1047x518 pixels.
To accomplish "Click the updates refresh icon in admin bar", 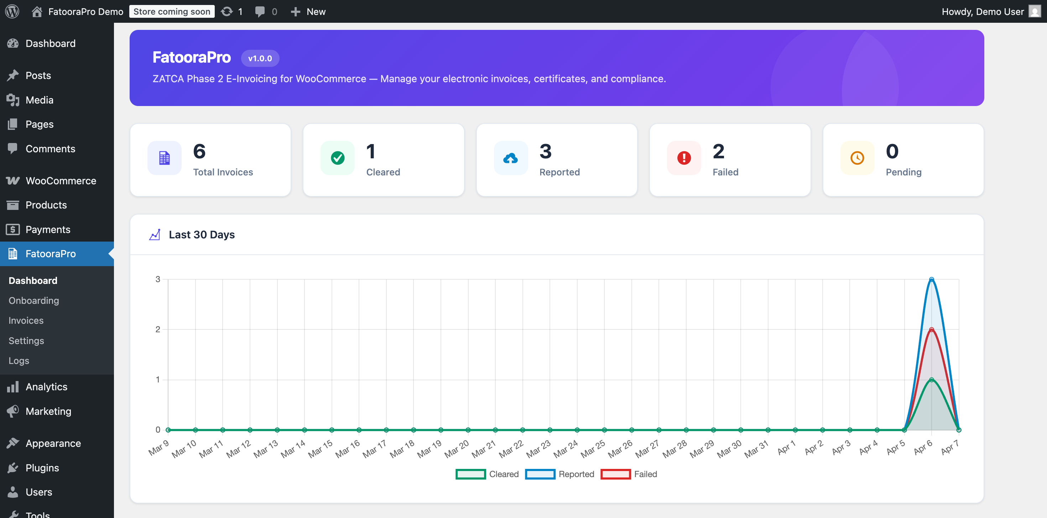I will pyautogui.click(x=227, y=11).
